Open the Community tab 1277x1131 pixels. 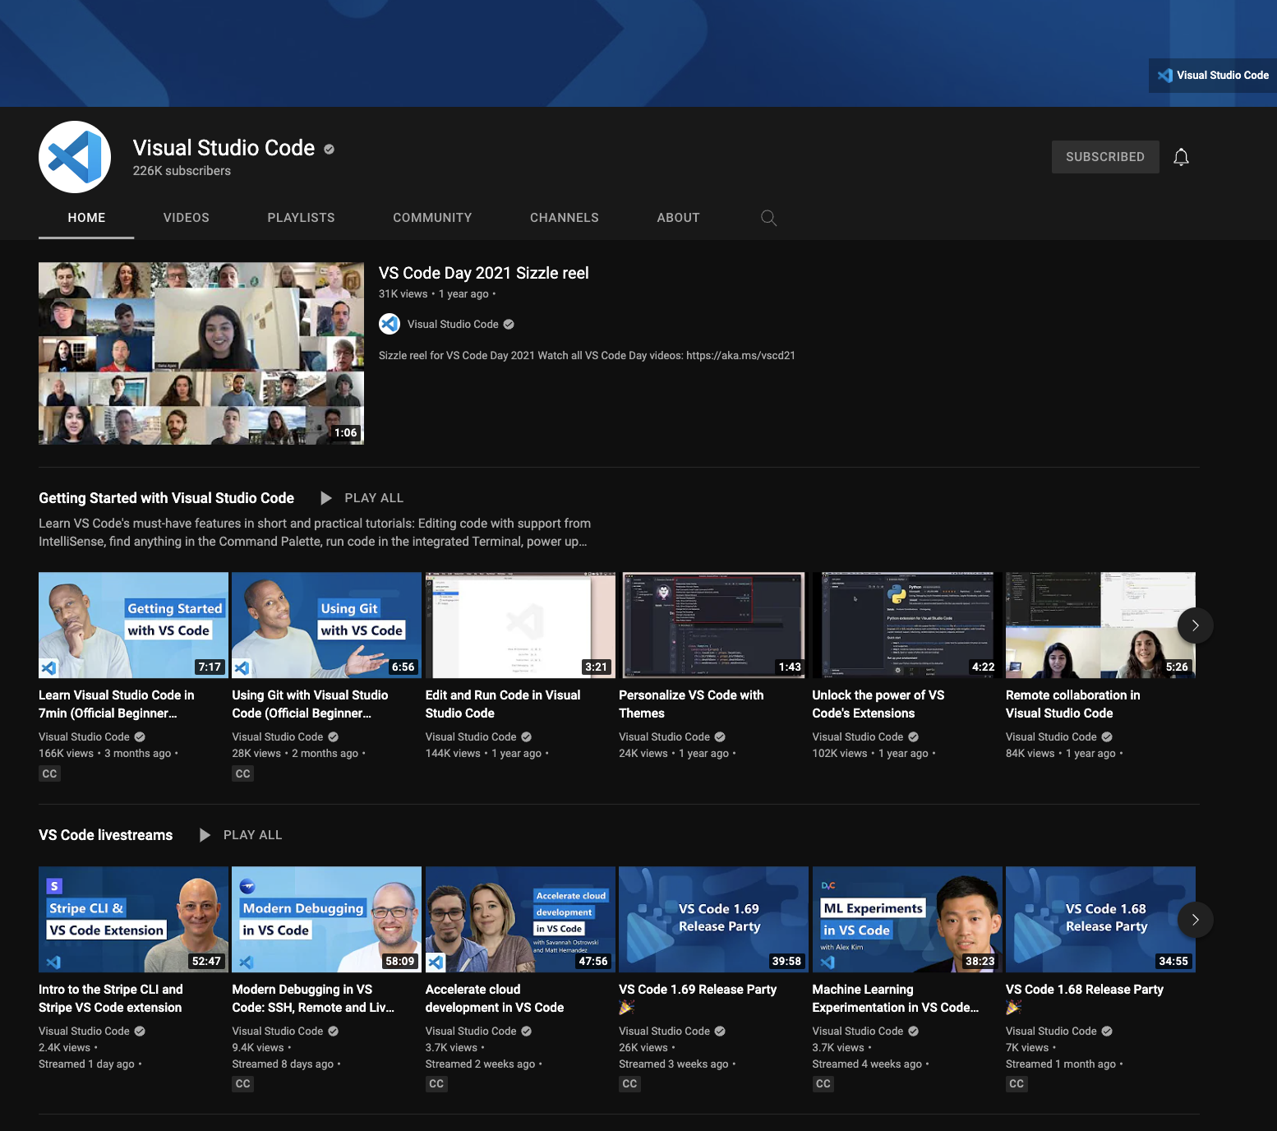pyautogui.click(x=432, y=218)
